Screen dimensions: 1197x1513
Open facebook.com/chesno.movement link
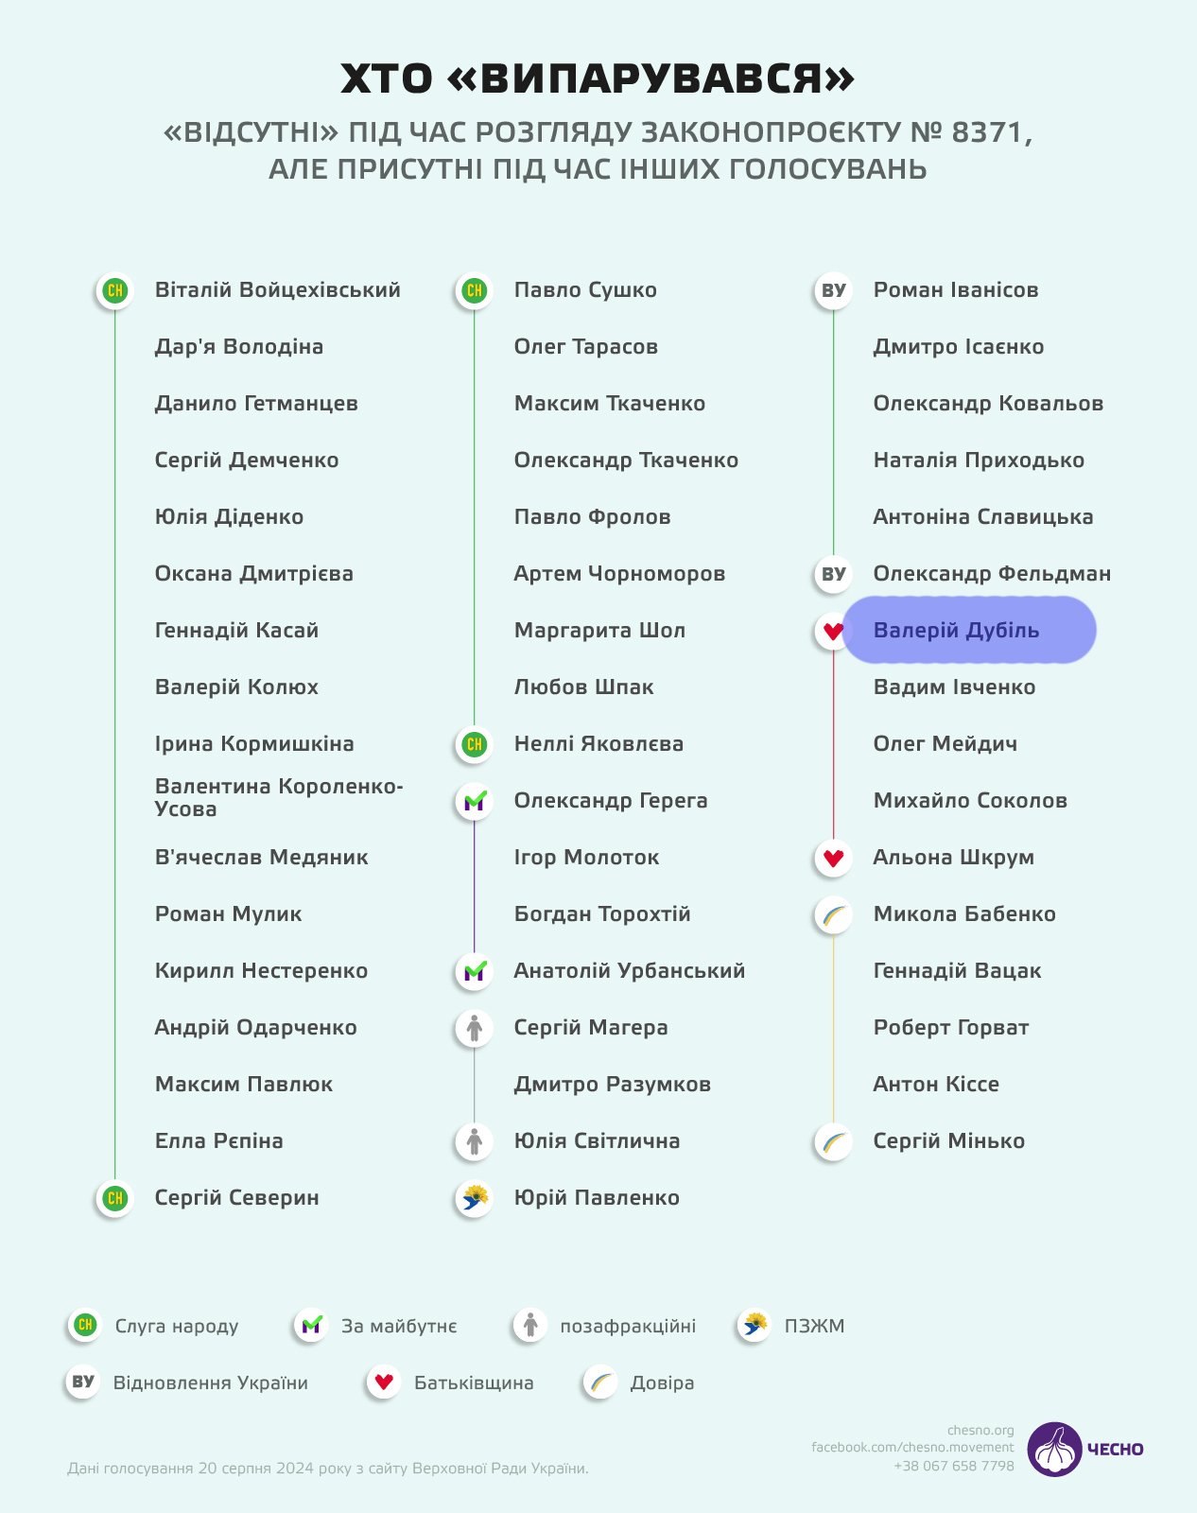(911, 1447)
